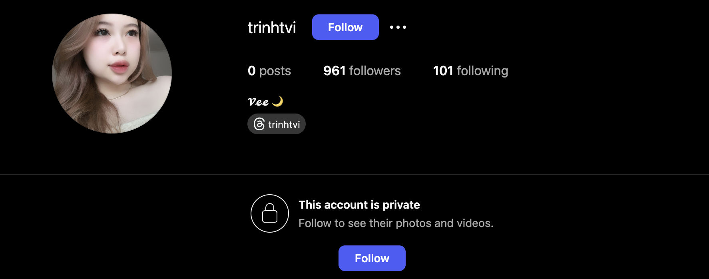The width and height of the screenshot is (709, 279).
Task: Click the Follow button beside the username
Action: (345, 27)
